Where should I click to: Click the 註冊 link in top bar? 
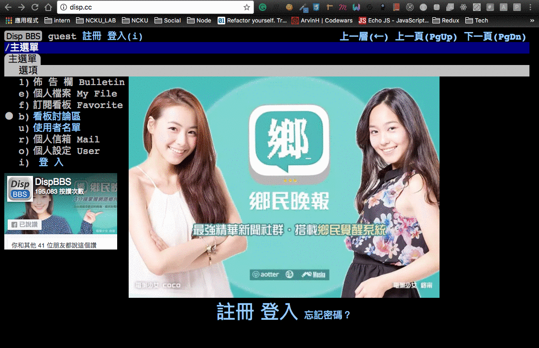pyautogui.click(x=92, y=36)
